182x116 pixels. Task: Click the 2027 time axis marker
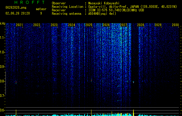coord(124,25)
